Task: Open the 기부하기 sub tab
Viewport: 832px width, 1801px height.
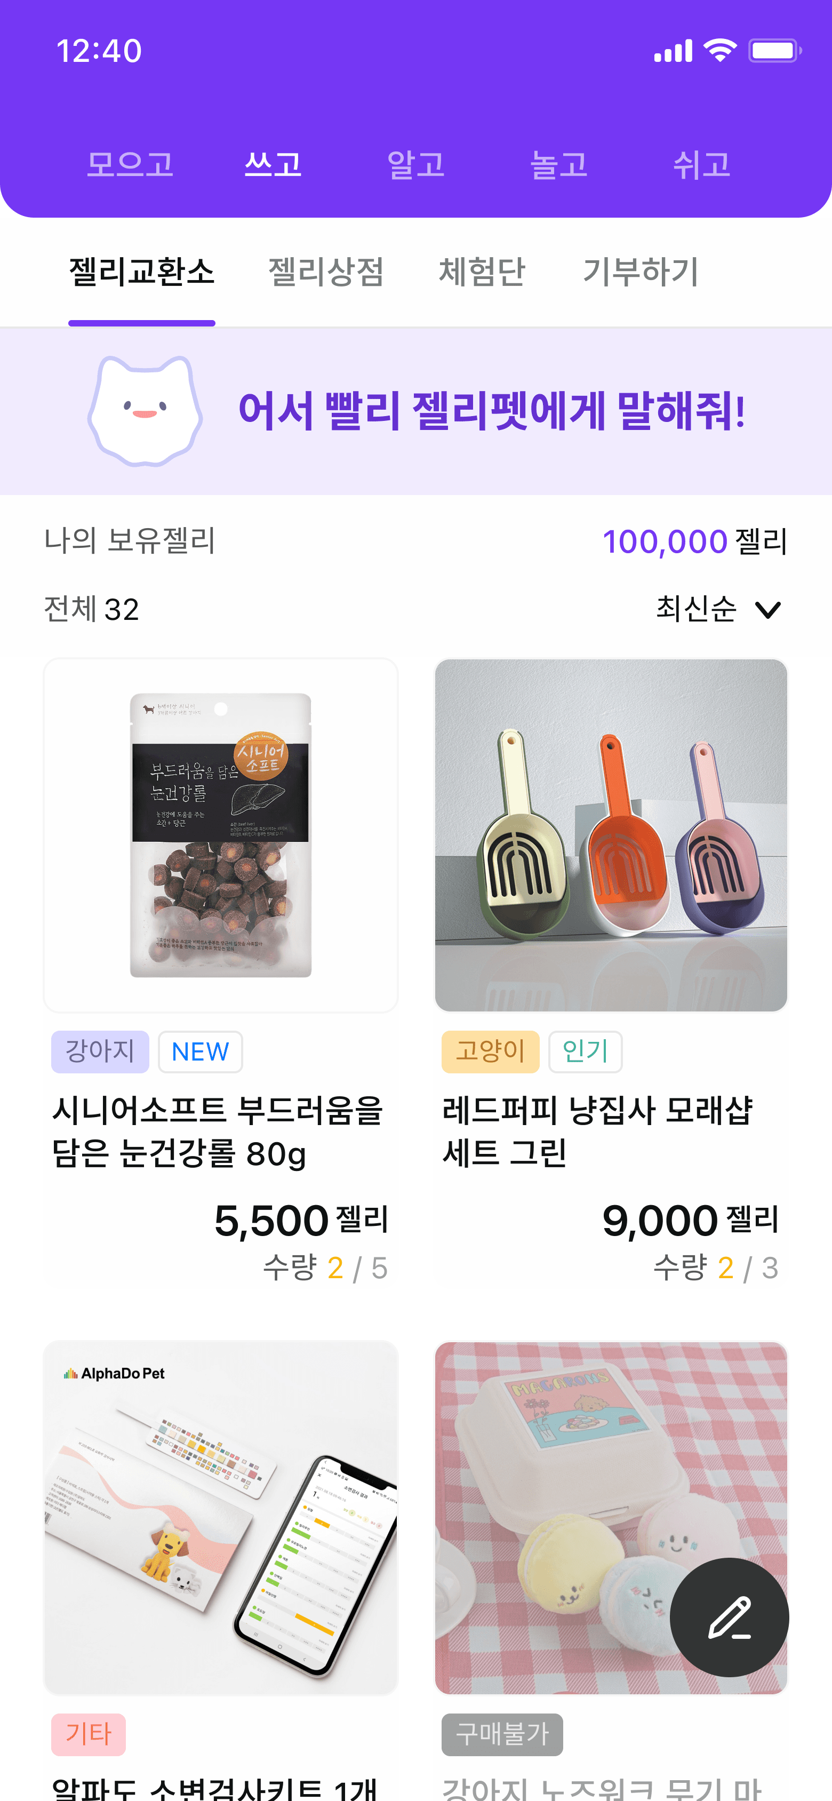Action: tap(641, 271)
